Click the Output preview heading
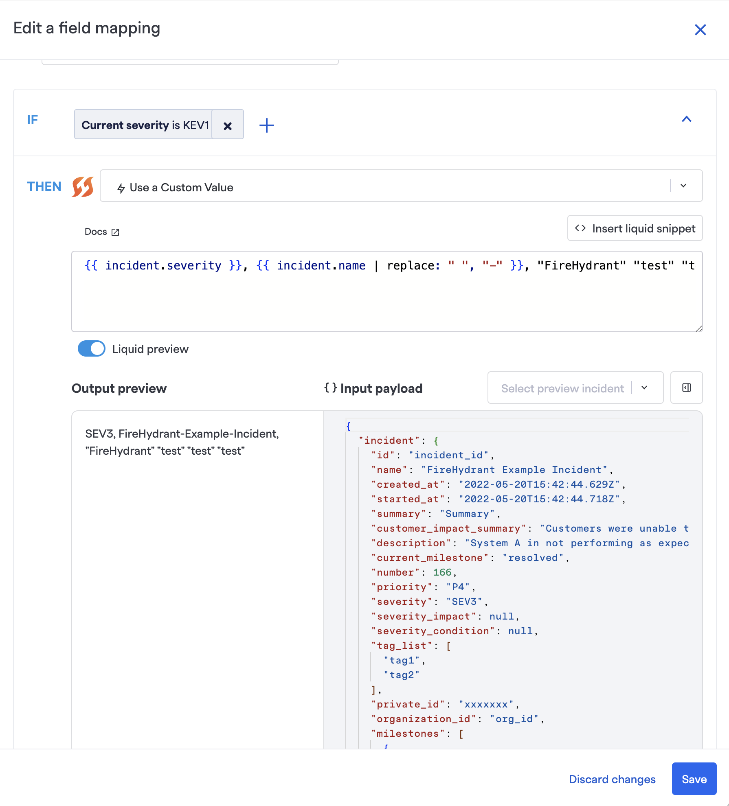Screen dimensions: 729x806 (x=119, y=388)
